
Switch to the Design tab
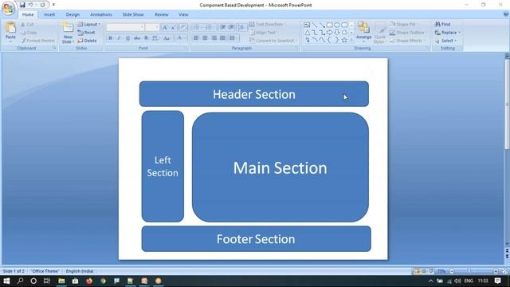pos(73,14)
